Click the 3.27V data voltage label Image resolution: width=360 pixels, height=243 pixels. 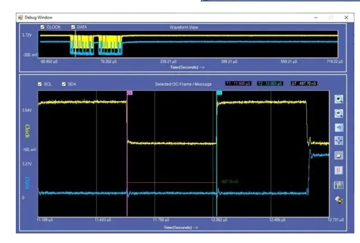click(x=27, y=164)
